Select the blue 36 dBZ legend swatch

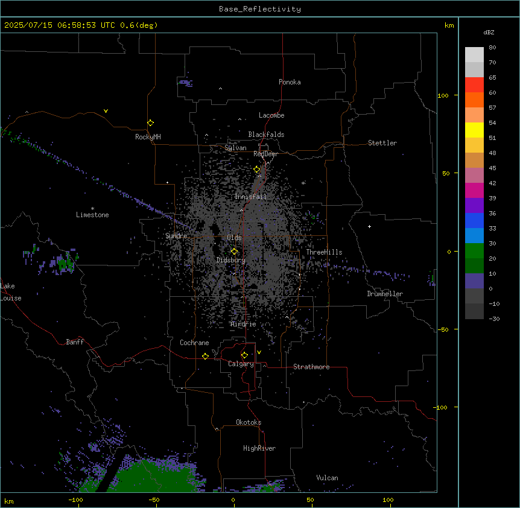point(474,220)
